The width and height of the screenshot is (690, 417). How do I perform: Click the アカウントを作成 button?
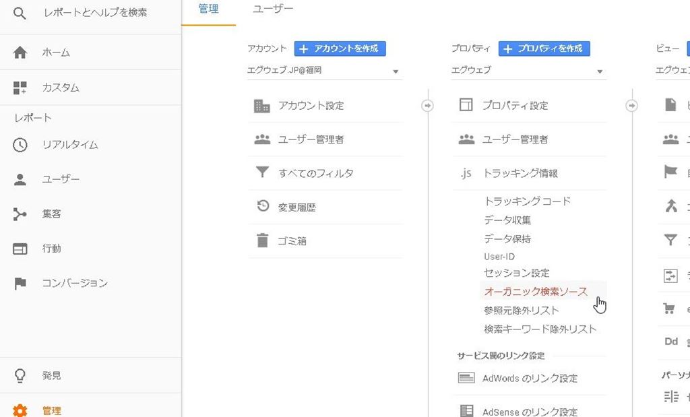click(340, 49)
